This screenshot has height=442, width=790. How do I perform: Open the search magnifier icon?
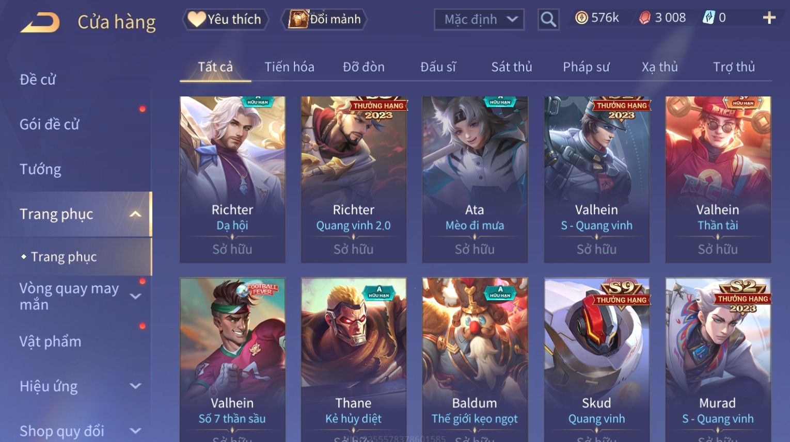tap(548, 20)
